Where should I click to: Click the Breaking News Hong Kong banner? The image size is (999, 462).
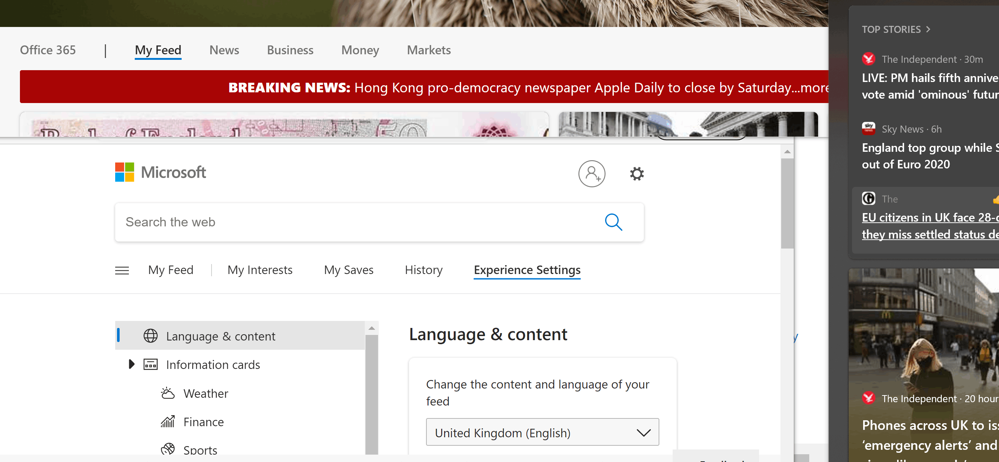(424, 87)
